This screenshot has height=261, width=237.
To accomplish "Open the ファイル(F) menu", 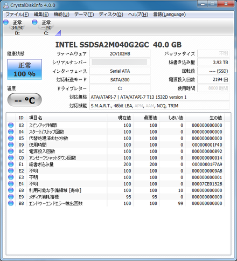I will coord(17,15).
